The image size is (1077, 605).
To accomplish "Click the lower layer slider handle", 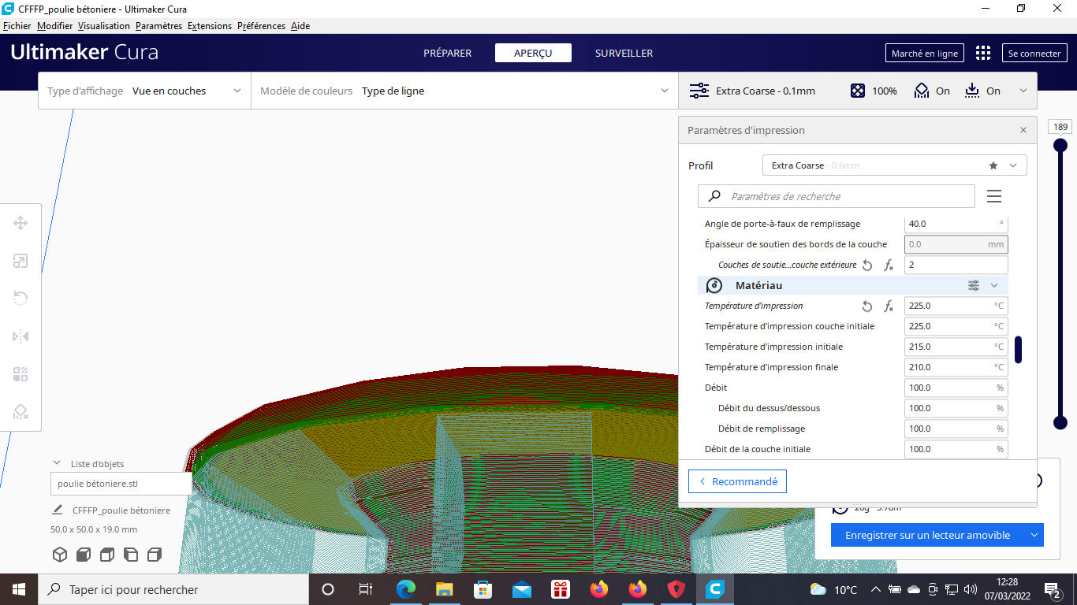I will 1060,423.
